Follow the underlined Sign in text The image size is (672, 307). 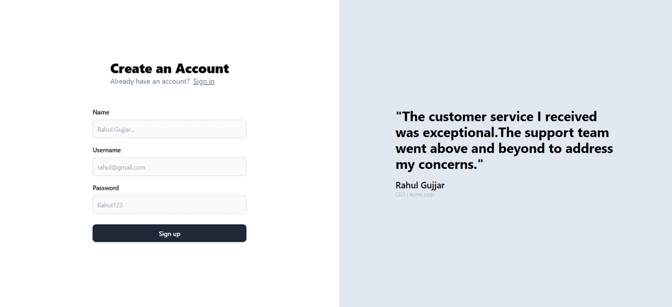click(x=203, y=82)
